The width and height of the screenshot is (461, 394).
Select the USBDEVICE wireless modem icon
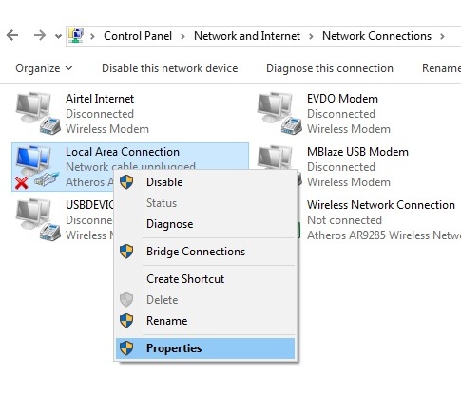coord(38,219)
